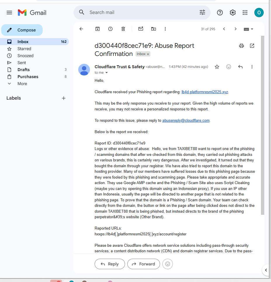Click Report ID d300440f8cec71e9 text
This screenshot has width=271, height=282.
pyautogui.click(x=120, y=143)
